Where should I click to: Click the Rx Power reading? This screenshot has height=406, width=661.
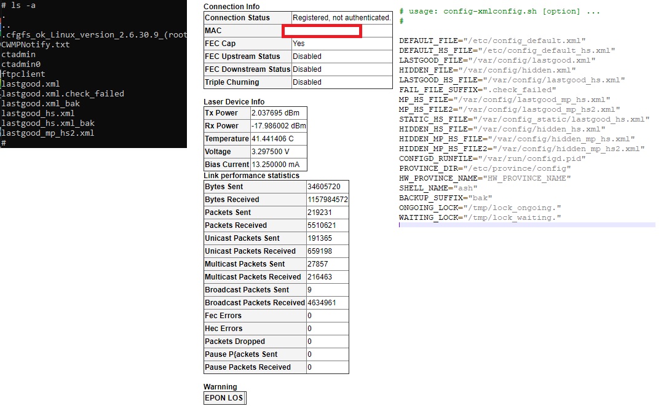[x=278, y=126]
